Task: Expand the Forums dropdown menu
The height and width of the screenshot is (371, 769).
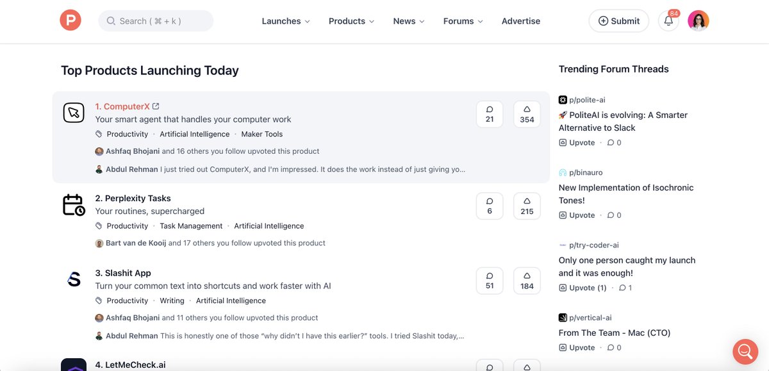Action: coord(463,21)
